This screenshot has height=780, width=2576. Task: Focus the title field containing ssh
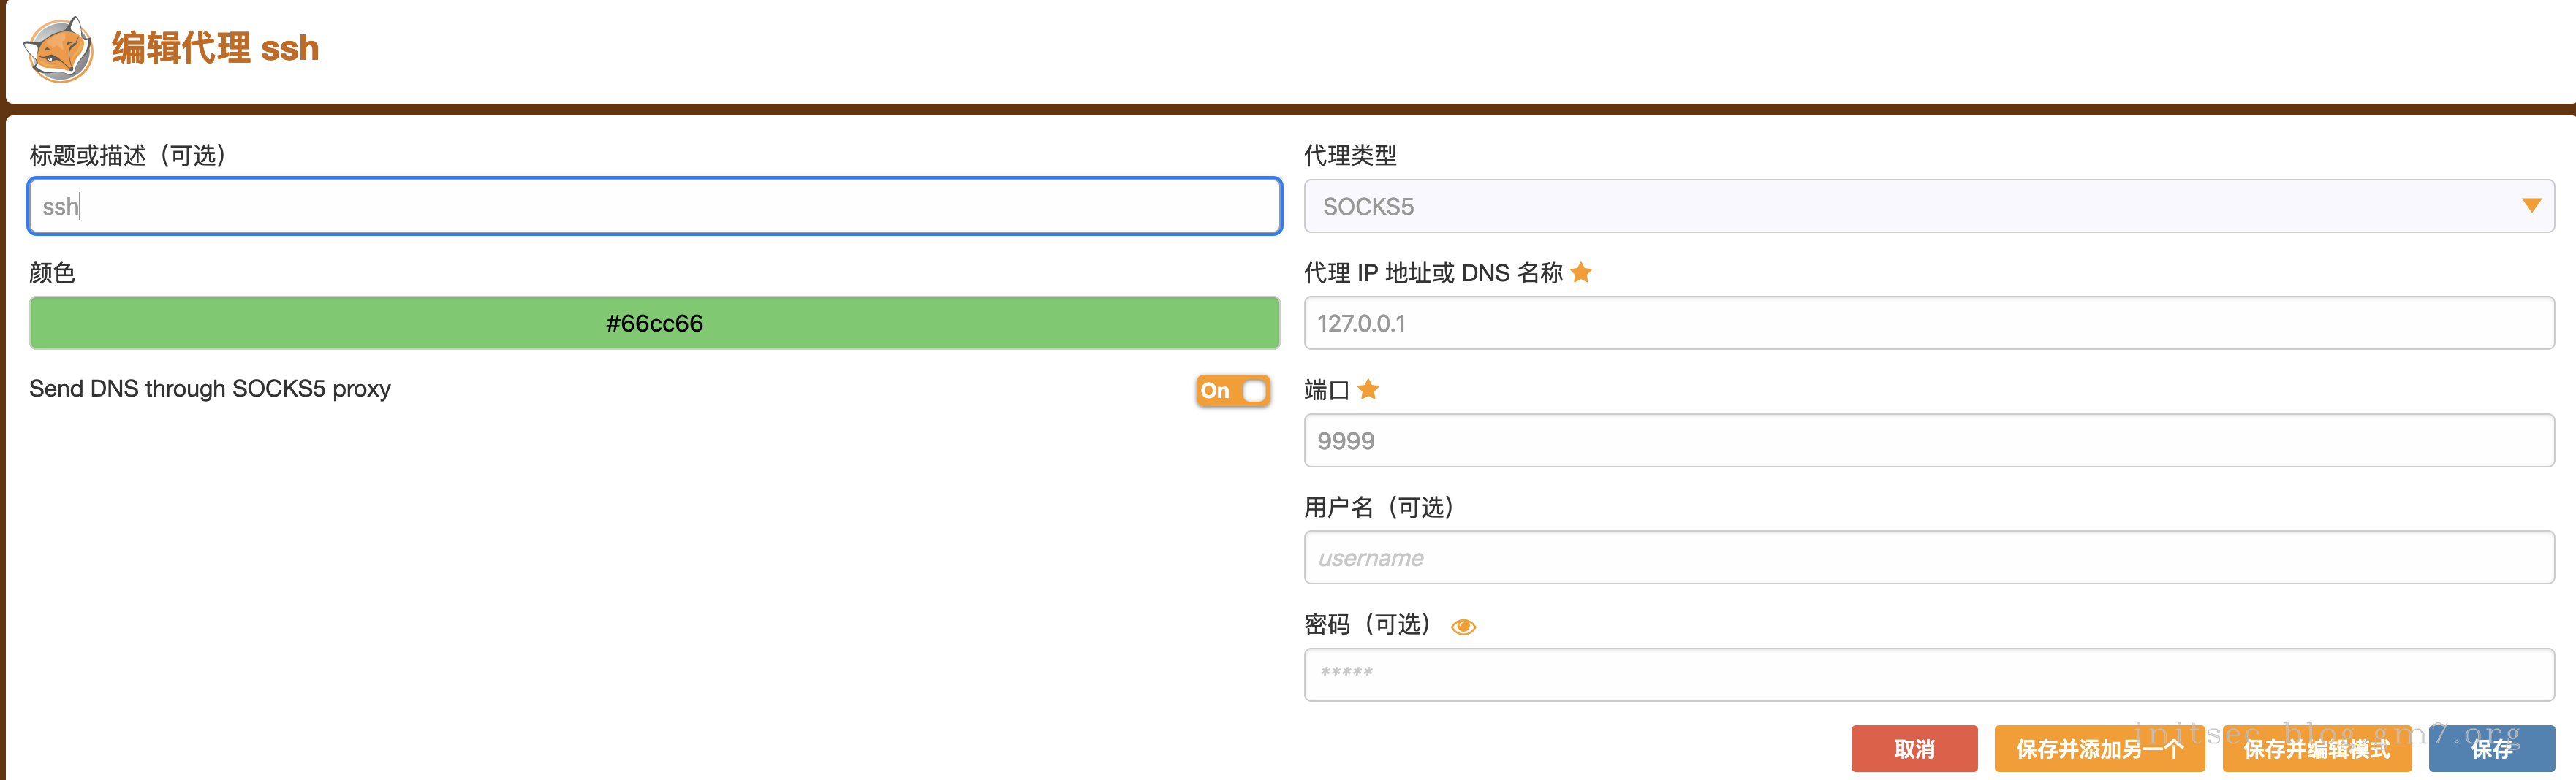[654, 207]
